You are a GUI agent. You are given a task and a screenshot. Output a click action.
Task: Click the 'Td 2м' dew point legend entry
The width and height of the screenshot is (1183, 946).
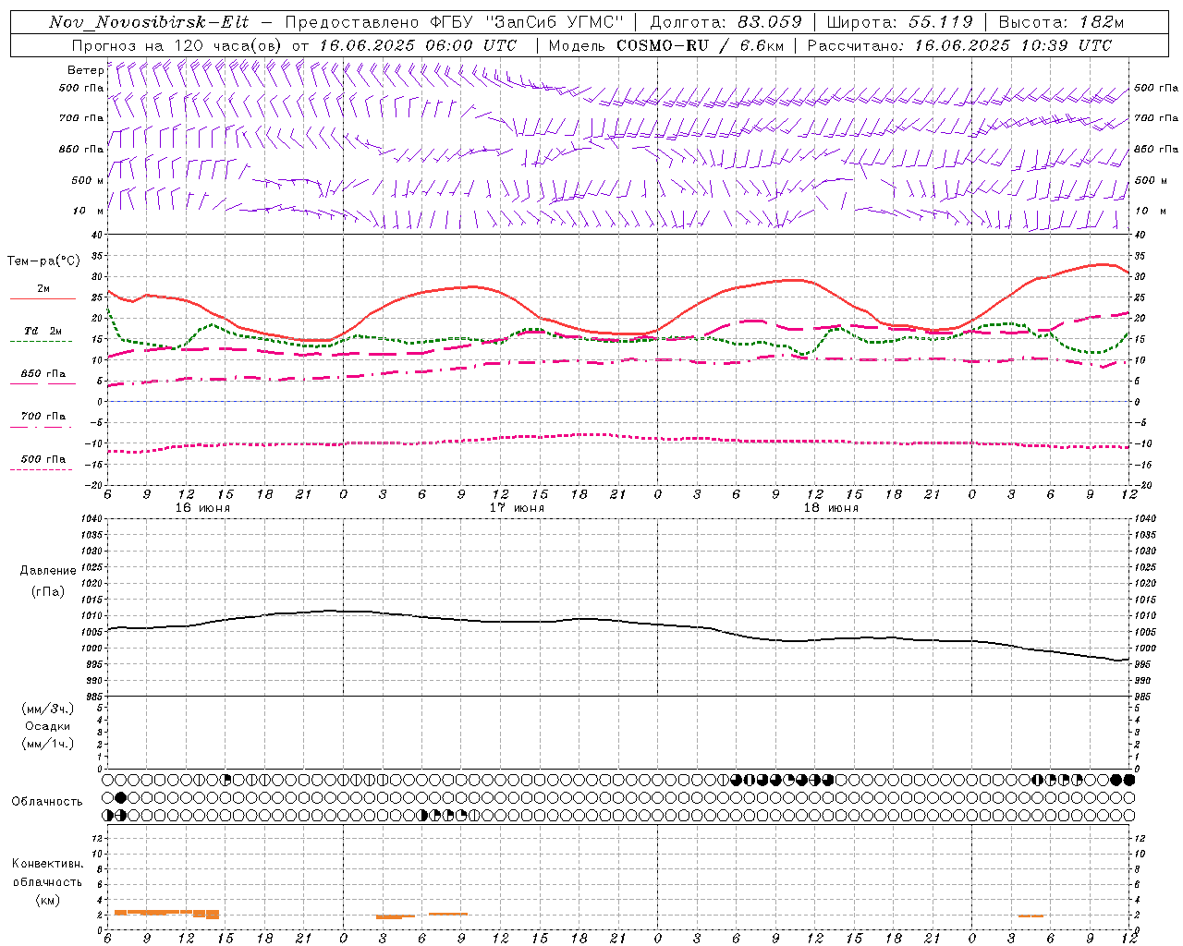(43, 331)
